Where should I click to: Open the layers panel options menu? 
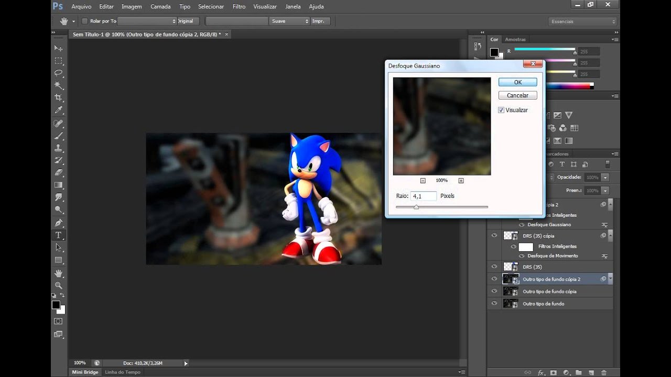pos(614,154)
